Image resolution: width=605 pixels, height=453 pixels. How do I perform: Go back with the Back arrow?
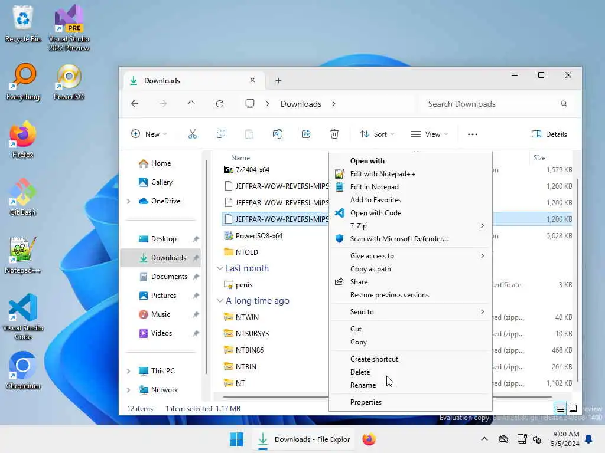(135, 104)
